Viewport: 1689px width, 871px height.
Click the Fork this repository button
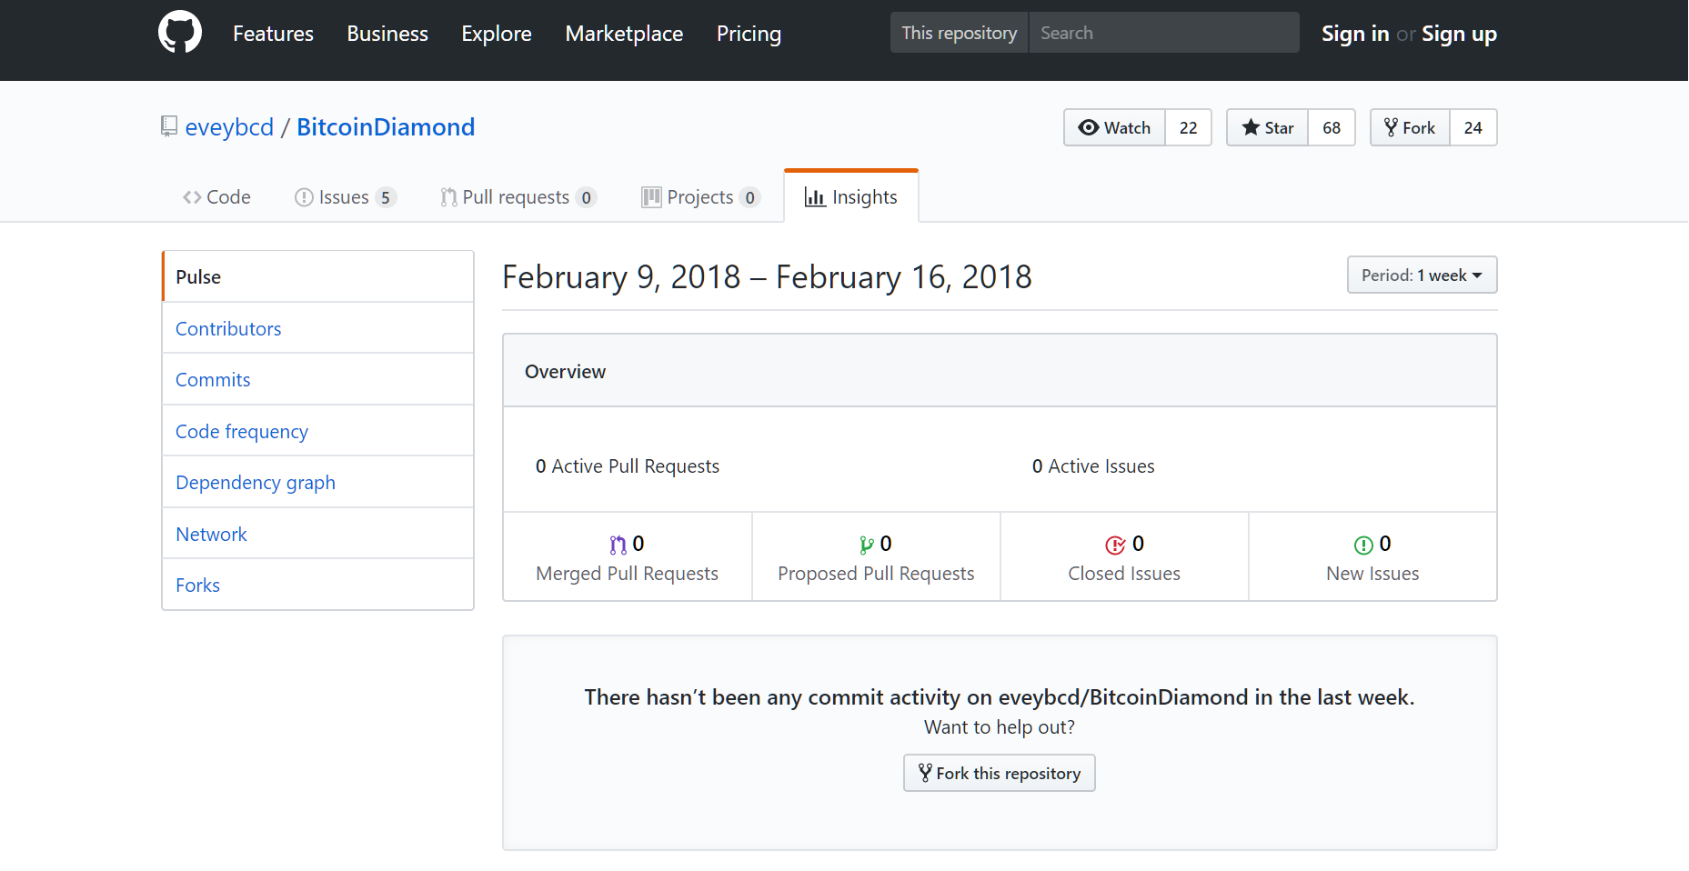coord(1000,773)
